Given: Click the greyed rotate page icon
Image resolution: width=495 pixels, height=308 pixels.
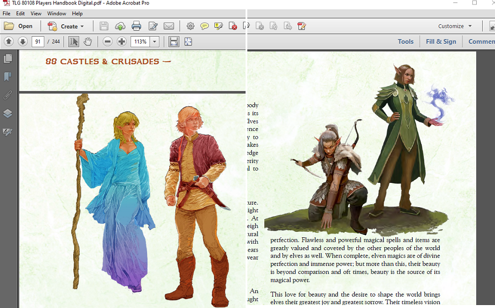Looking at the screenshot, I should point(273,26).
